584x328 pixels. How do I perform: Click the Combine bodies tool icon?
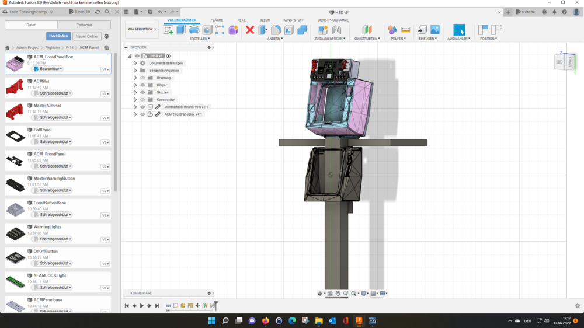tap(302, 30)
